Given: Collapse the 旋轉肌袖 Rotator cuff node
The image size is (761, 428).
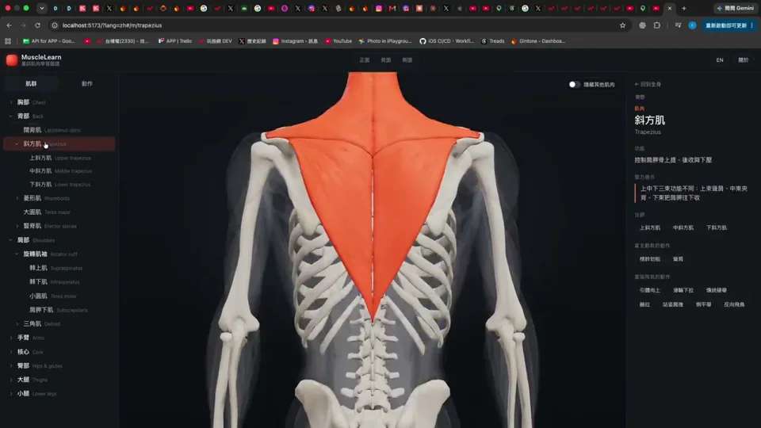Looking at the screenshot, I should pos(17,254).
